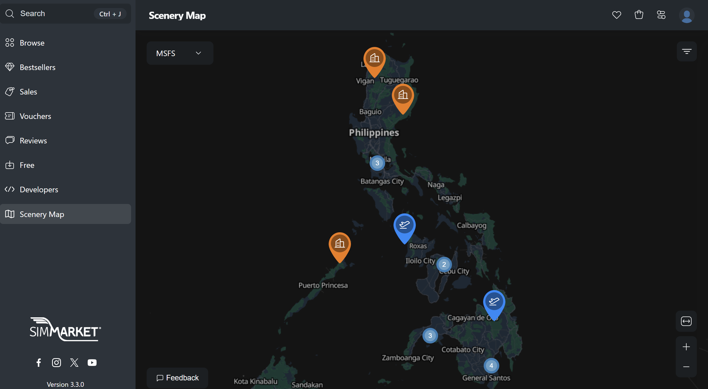Zoom out with the minus button
Viewport: 708px width, 389px height.
tap(686, 367)
